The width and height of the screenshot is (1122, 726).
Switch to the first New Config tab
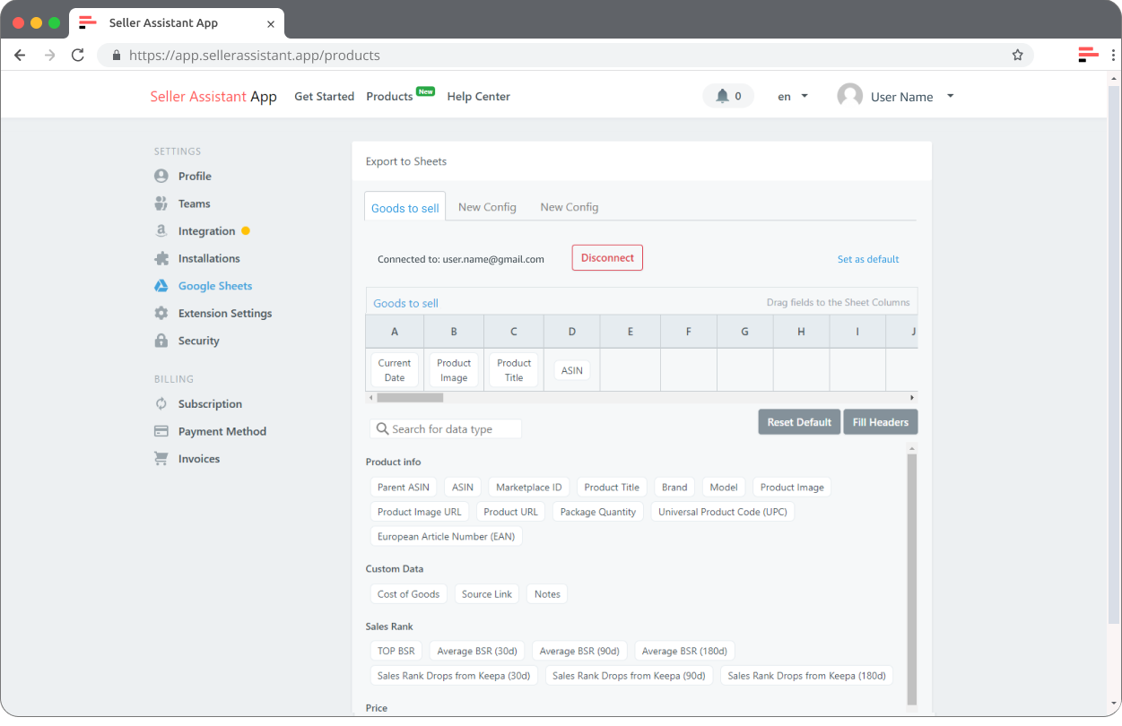click(x=487, y=206)
